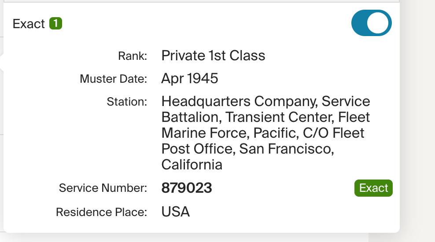Image resolution: width=435 pixels, height=242 pixels.
Task: Click the beige background outside the panel
Action: coord(417,132)
